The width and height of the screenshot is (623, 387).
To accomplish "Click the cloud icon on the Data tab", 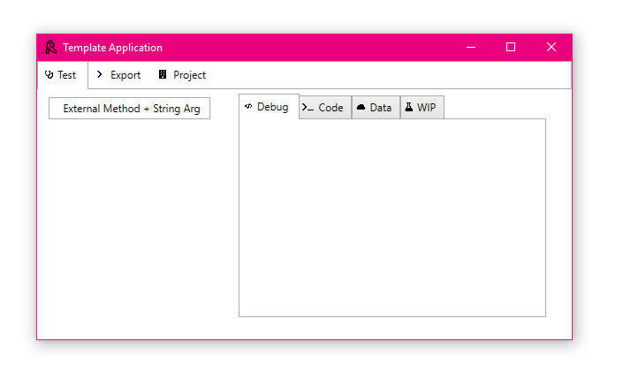I will click(x=361, y=108).
